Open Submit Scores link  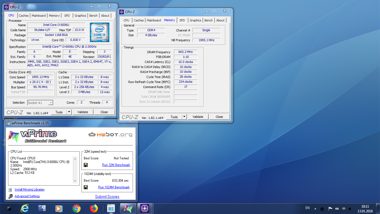[107, 196]
